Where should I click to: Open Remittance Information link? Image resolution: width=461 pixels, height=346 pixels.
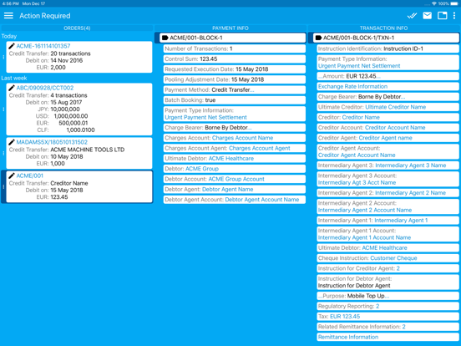[348, 337]
